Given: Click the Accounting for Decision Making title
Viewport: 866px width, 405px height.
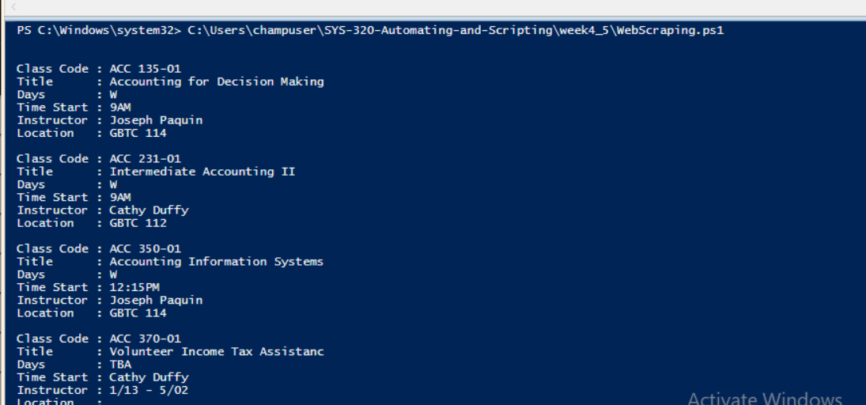Looking at the screenshot, I should click(216, 81).
